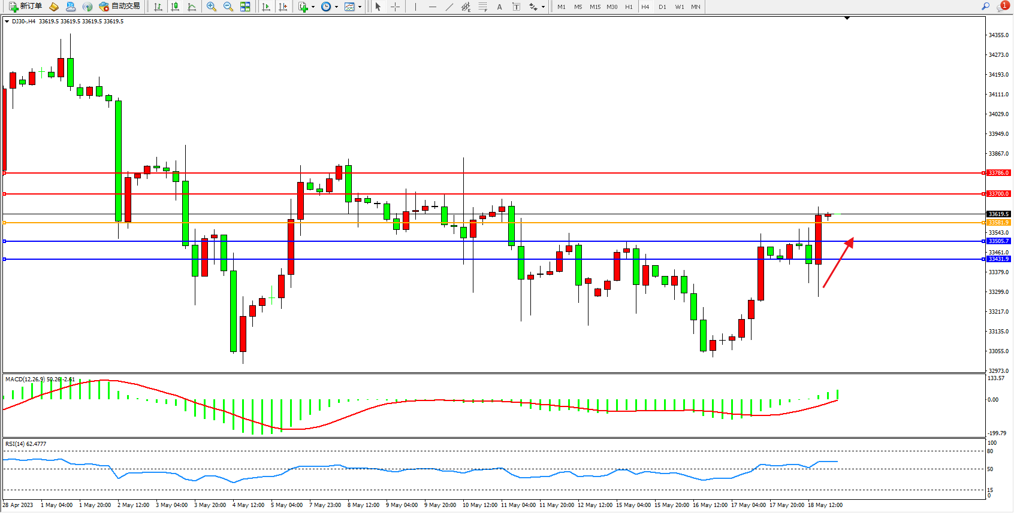
Task: Expand the periodicity clock dropdown arrow
Action: [x=336, y=7]
